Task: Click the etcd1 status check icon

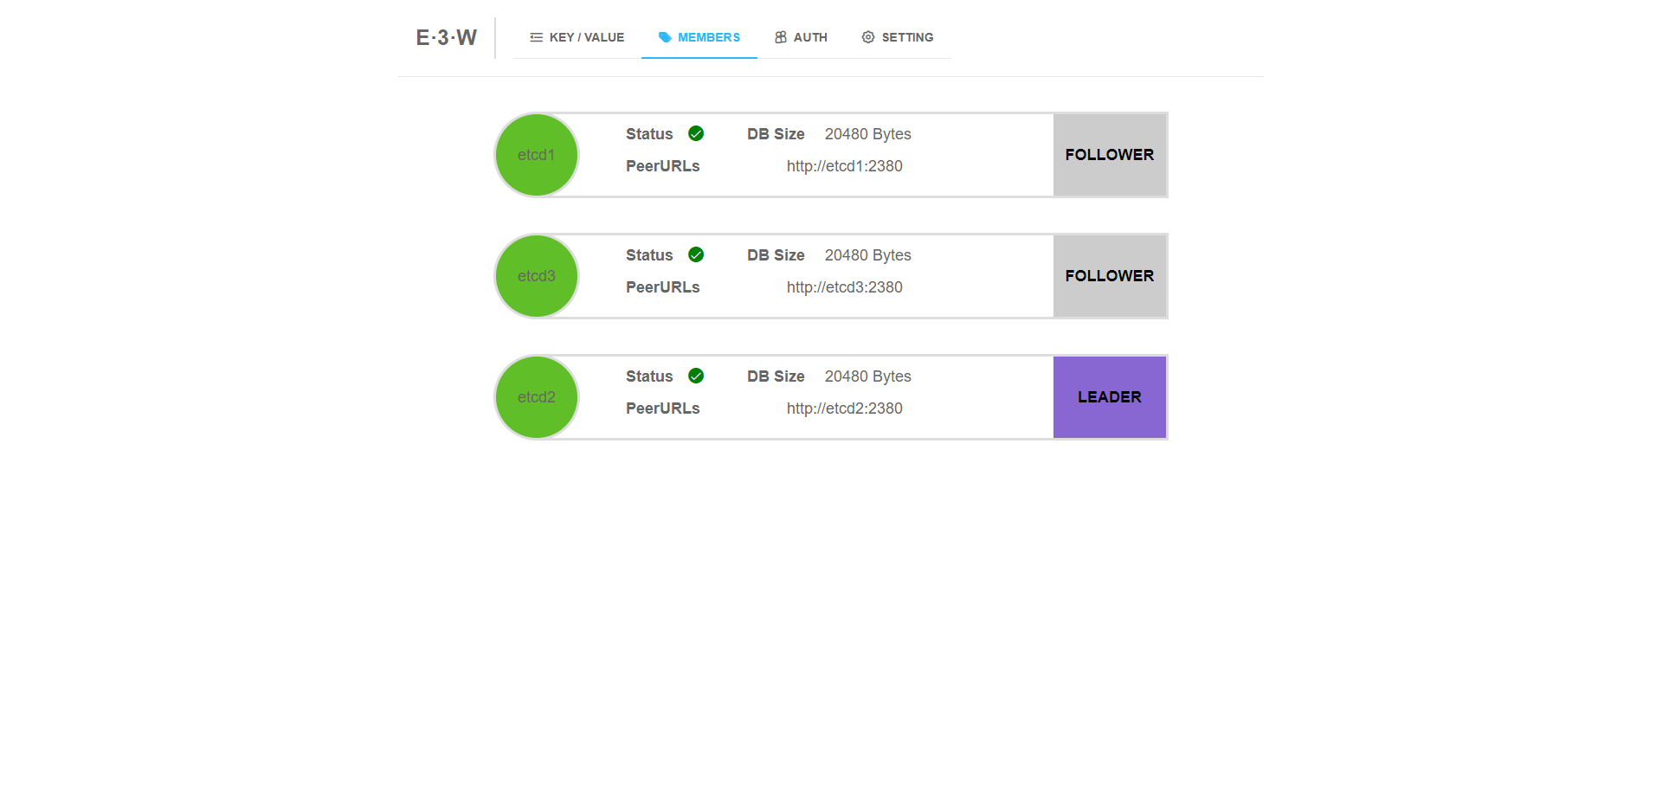Action: pyautogui.click(x=696, y=133)
